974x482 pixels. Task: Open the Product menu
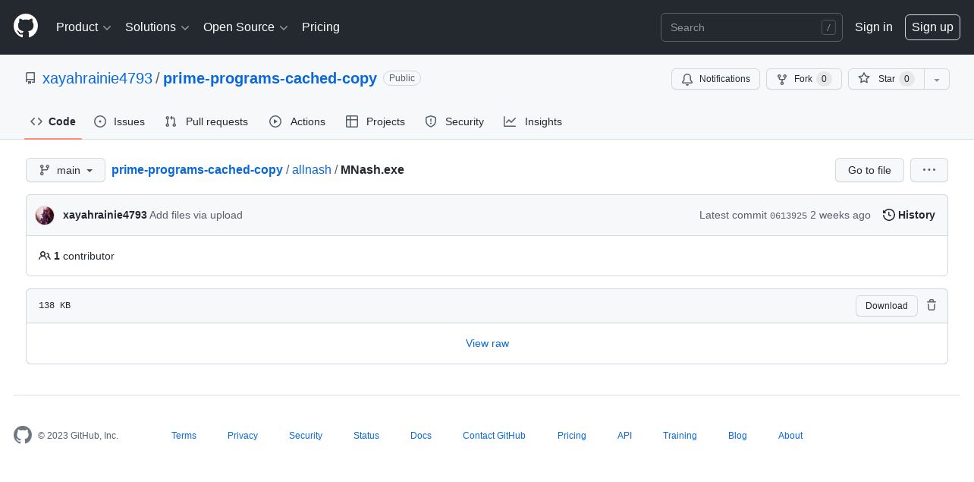click(83, 27)
